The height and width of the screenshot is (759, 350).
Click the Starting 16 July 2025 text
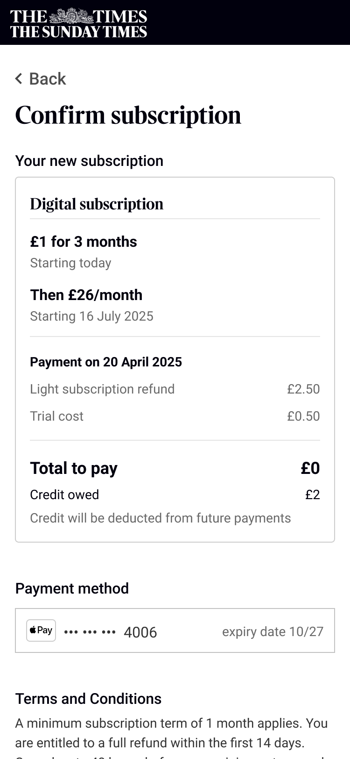(91, 316)
